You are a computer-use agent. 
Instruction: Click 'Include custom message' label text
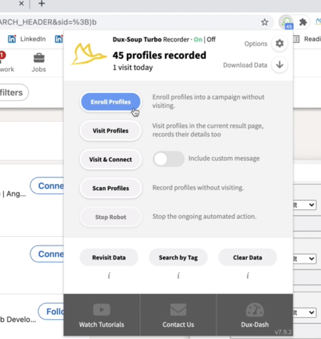coord(224,159)
